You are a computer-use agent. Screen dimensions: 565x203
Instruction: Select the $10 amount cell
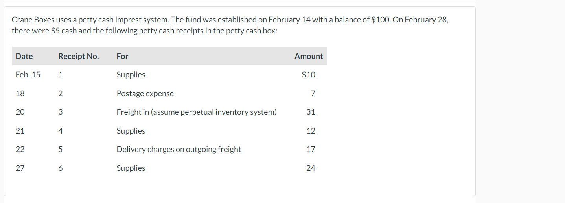pos(308,75)
